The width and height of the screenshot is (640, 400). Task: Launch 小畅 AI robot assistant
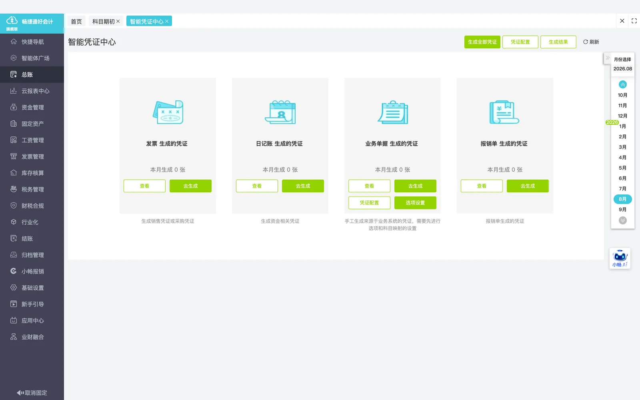[x=620, y=258]
